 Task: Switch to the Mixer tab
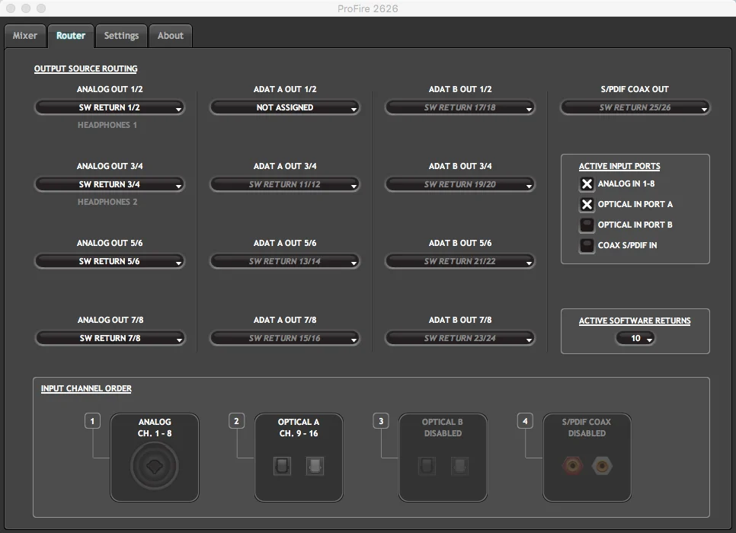click(x=25, y=36)
